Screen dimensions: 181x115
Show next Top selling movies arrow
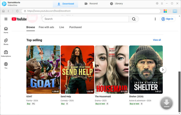pyautogui.click(x=163, y=70)
